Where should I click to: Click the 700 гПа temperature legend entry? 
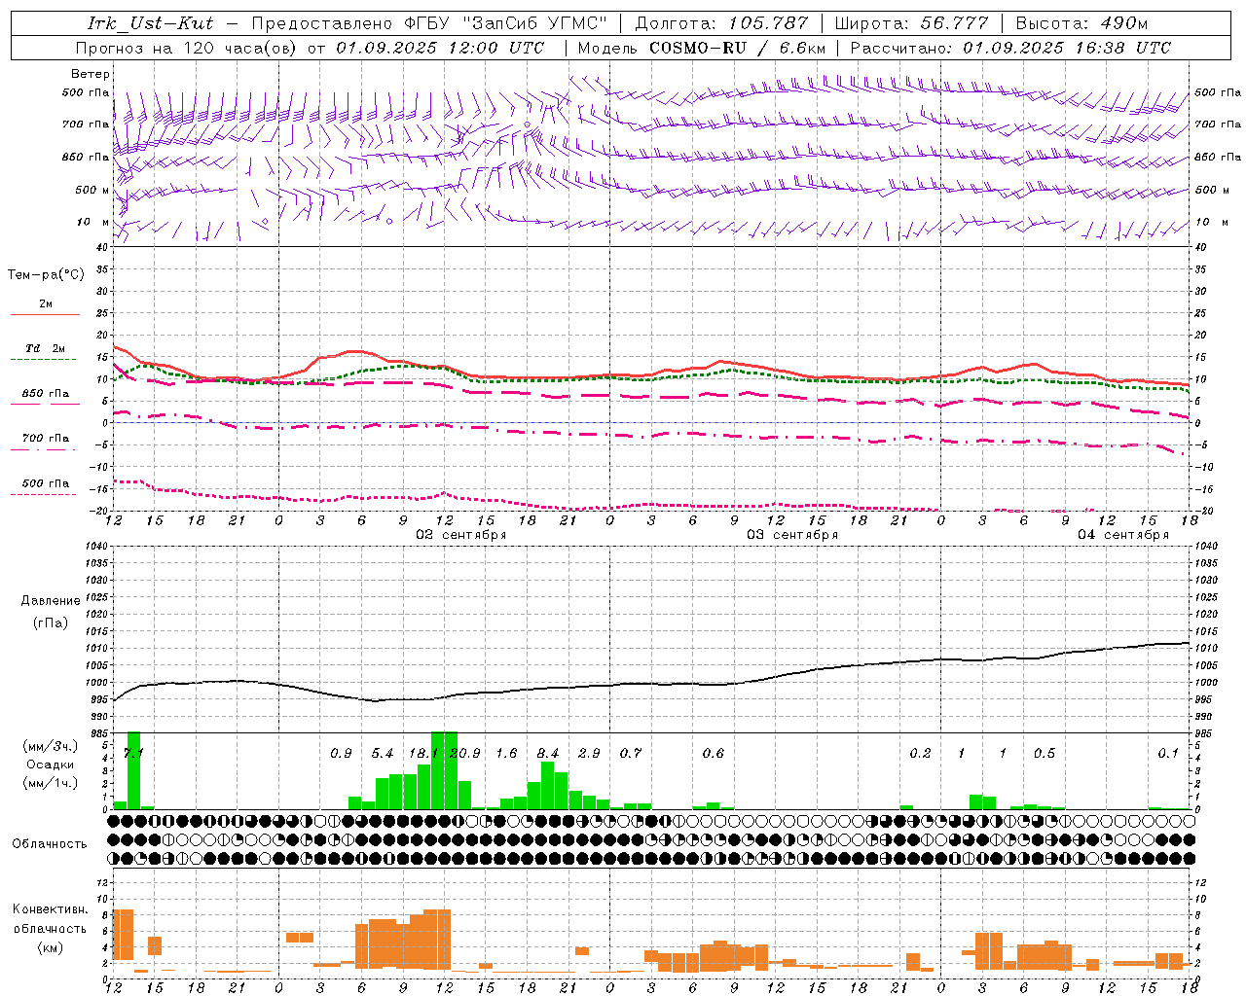pos(46,439)
